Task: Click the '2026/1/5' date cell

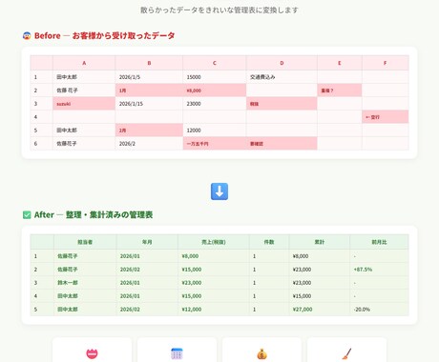Action: coord(149,77)
